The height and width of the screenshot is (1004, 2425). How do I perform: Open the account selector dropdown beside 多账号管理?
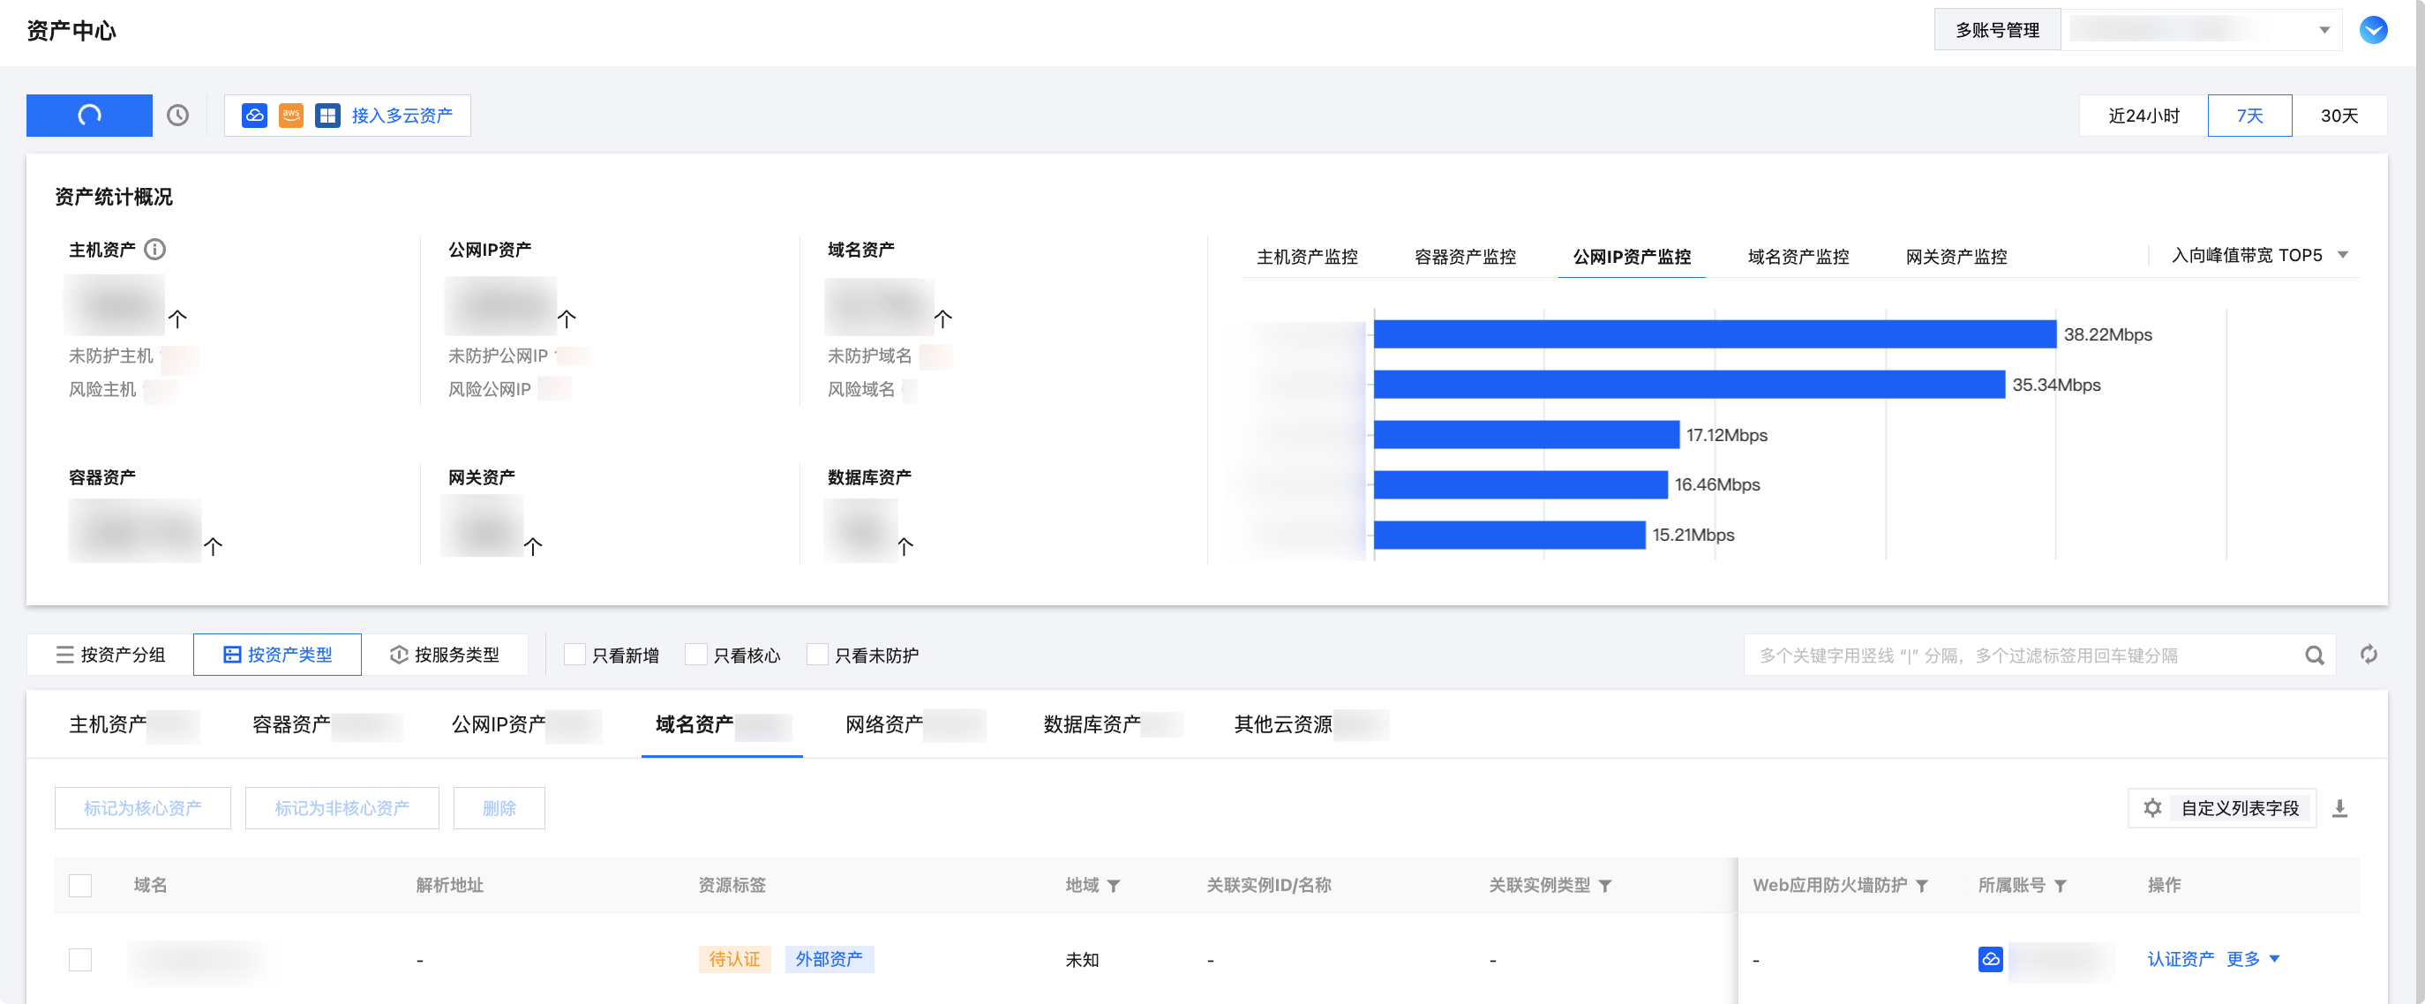pos(2200,30)
